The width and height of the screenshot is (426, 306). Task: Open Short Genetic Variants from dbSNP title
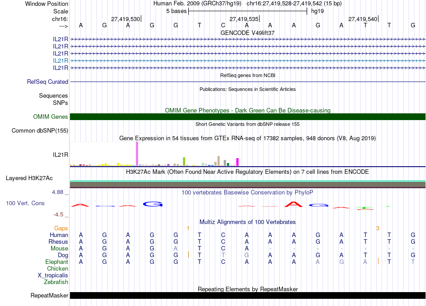[248, 124]
